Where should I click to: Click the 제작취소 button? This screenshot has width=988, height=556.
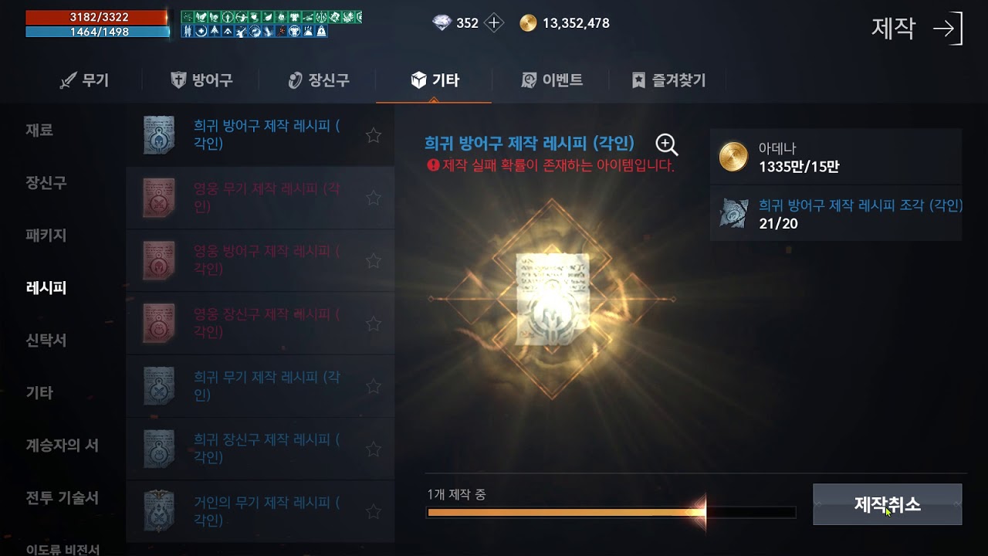point(888,504)
